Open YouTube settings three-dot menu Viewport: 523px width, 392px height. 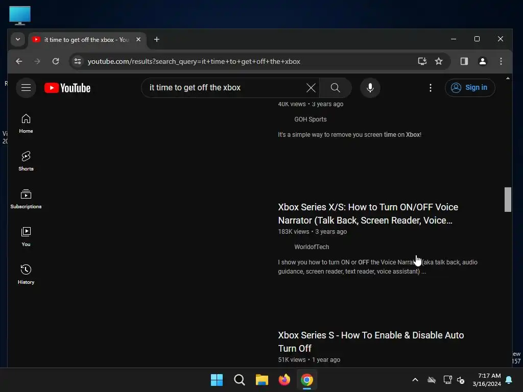pyautogui.click(x=430, y=88)
